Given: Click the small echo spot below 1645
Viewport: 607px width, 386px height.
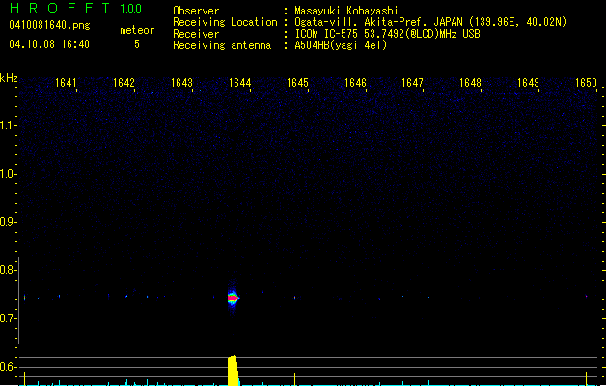Looking at the screenshot, I should pos(294,298).
